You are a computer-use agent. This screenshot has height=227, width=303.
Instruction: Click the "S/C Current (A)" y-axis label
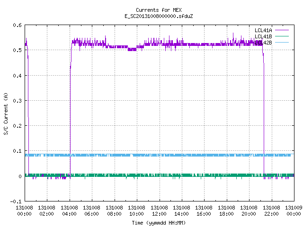(6, 113)
